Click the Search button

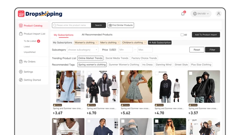pyautogui.click(x=98, y=25)
